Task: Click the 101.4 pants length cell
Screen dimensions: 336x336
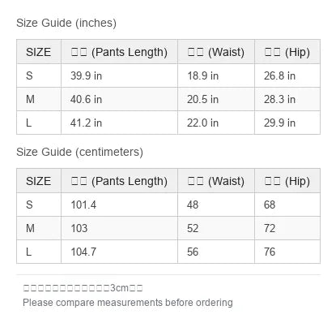Action: pos(119,205)
